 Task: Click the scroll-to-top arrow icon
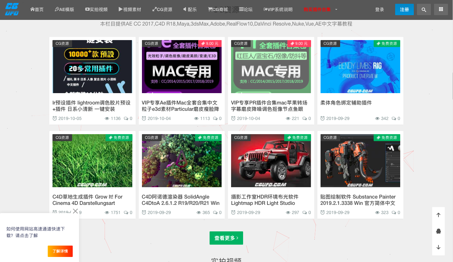[438, 215]
